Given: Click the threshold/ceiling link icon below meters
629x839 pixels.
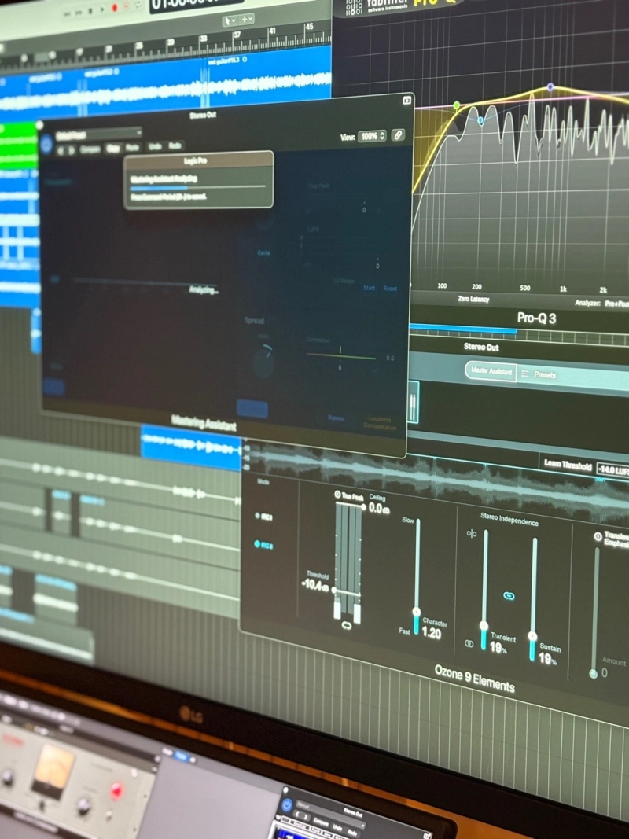Looking at the screenshot, I should (x=347, y=626).
